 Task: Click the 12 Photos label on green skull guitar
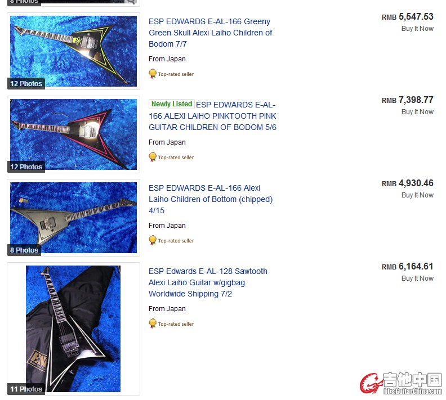[26, 83]
